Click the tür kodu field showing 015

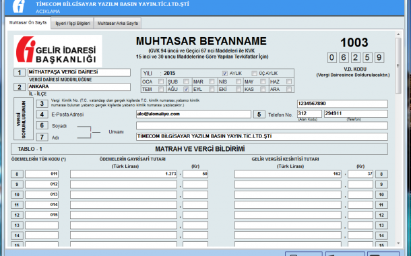42,215
